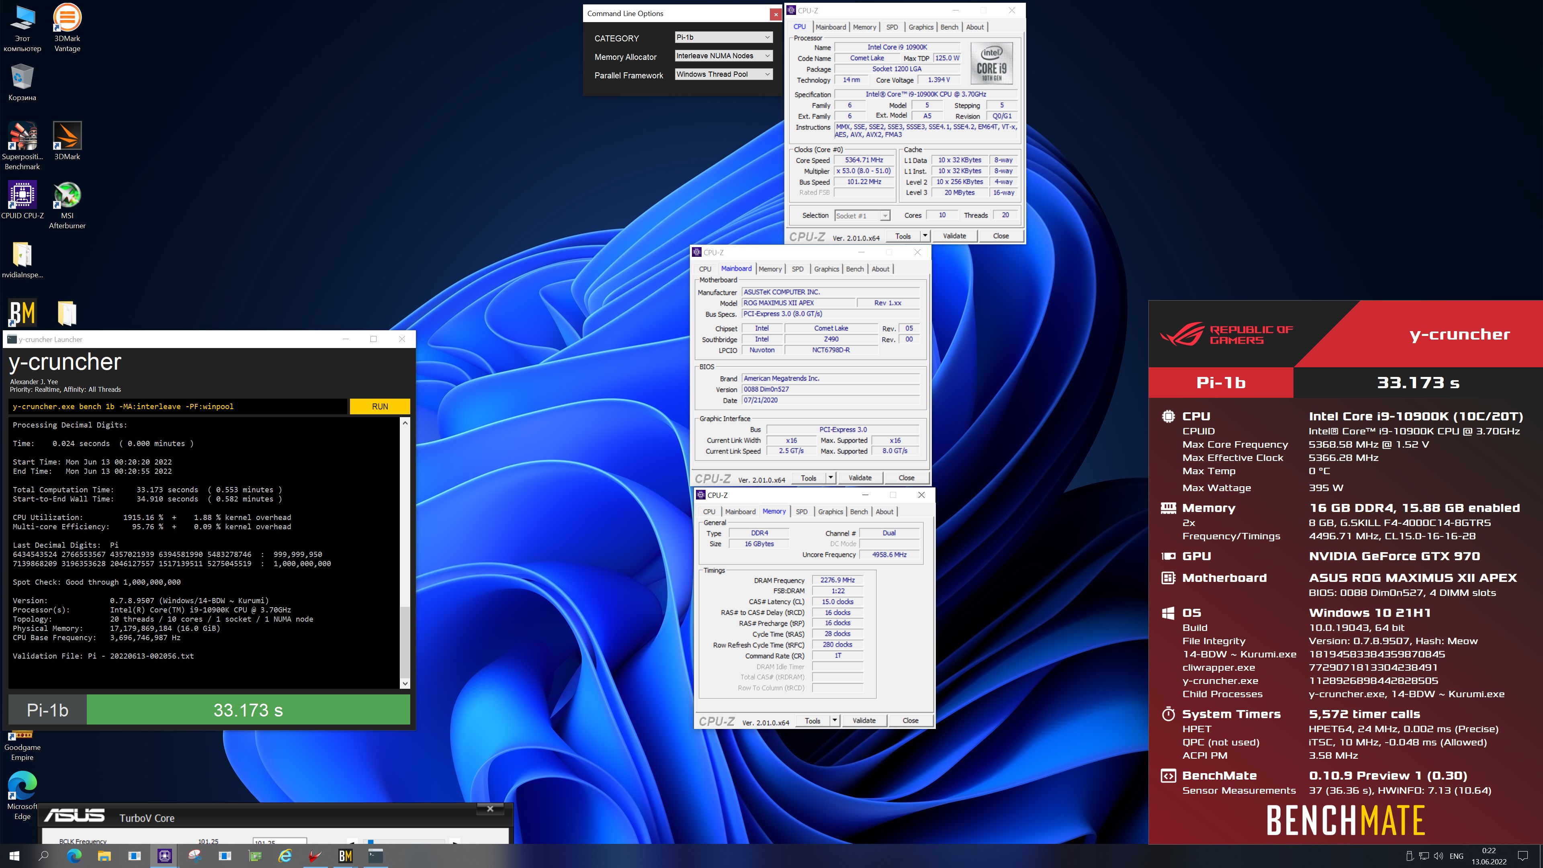Viewport: 1543px width, 868px height.
Task: Switch to CPU-Z via taskbar icon
Action: point(165,856)
